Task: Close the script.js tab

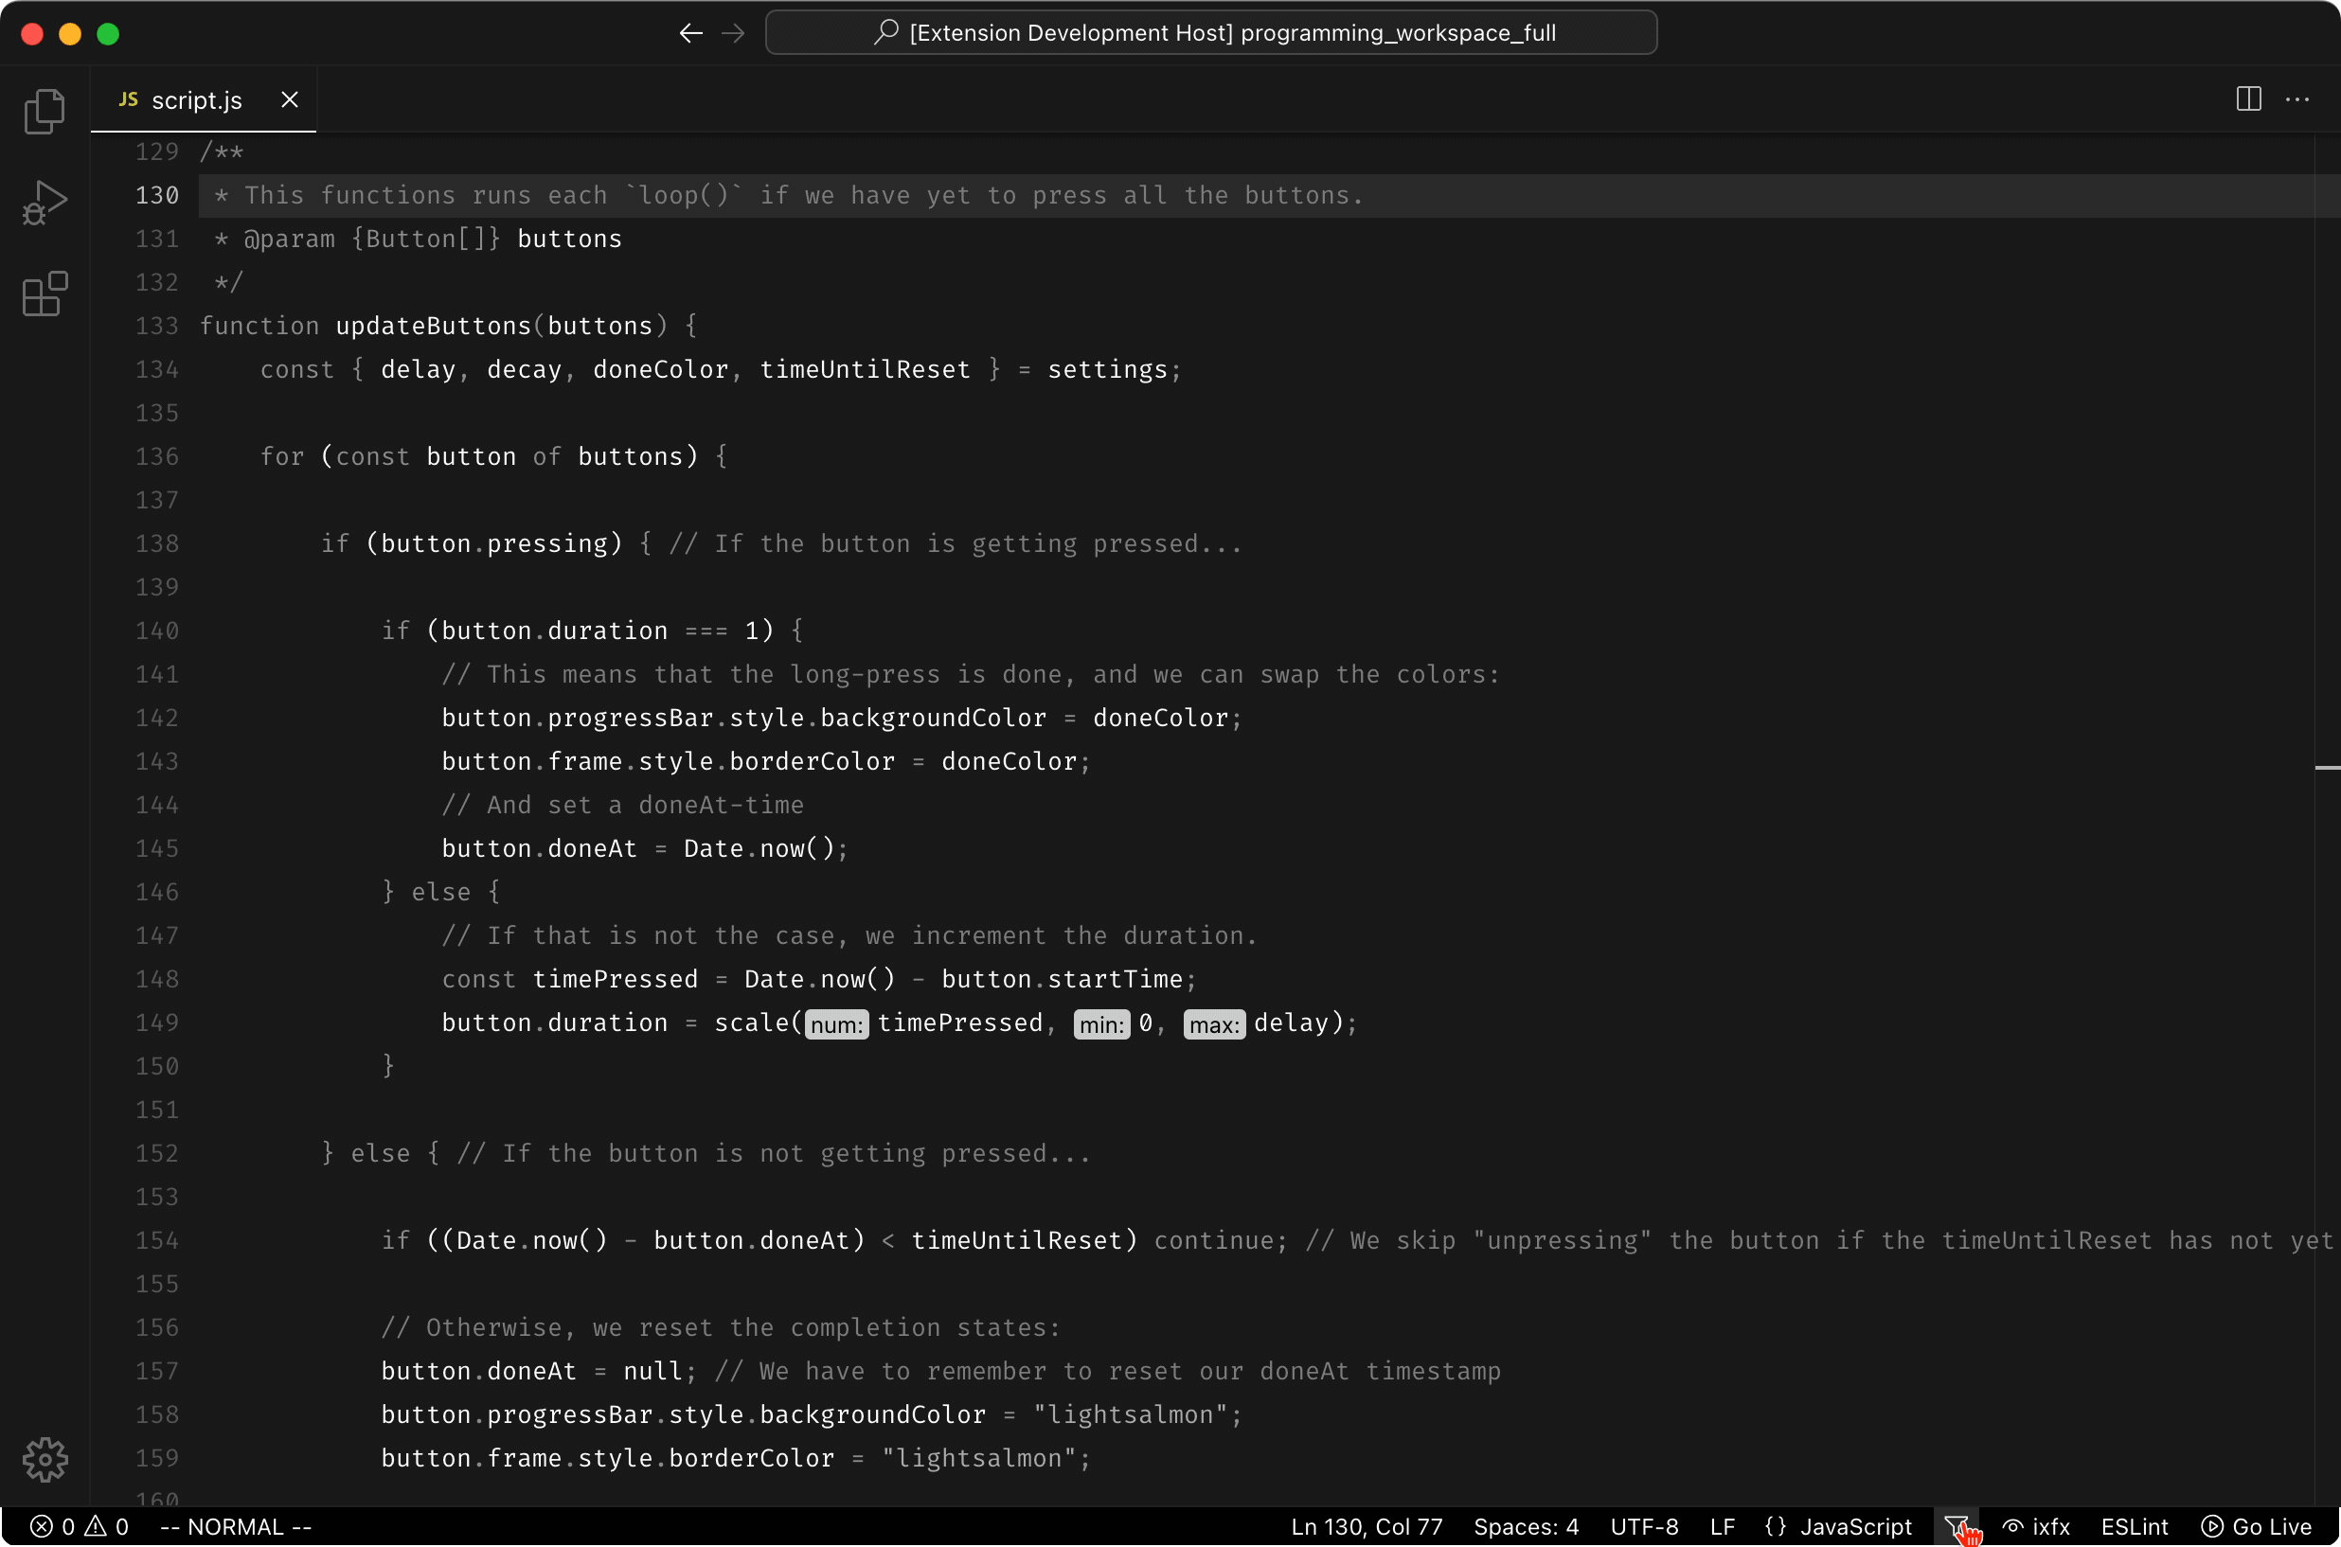Action: click(289, 99)
